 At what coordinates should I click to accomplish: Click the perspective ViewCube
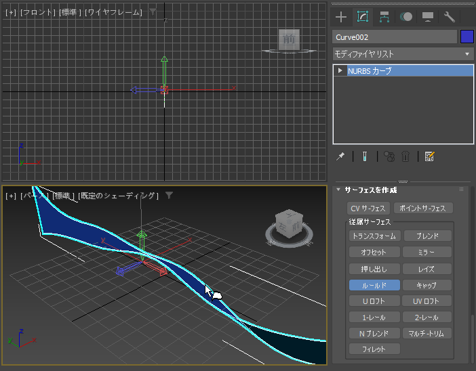[289, 223]
